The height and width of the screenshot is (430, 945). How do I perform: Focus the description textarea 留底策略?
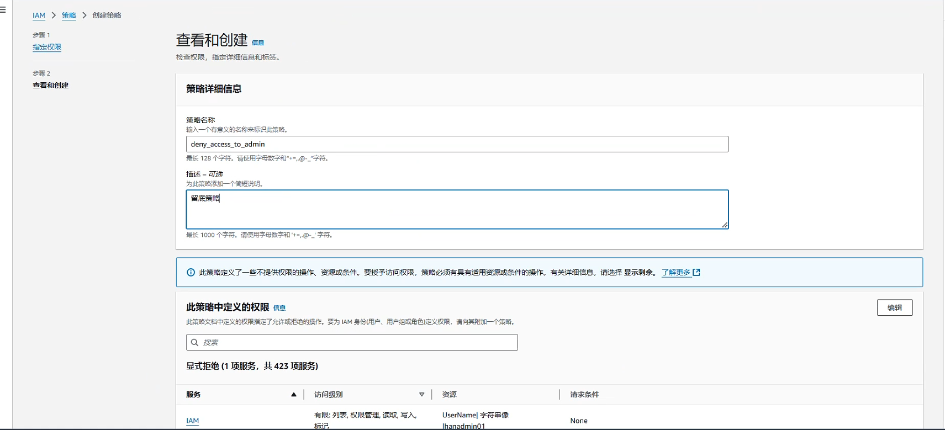[x=457, y=209]
